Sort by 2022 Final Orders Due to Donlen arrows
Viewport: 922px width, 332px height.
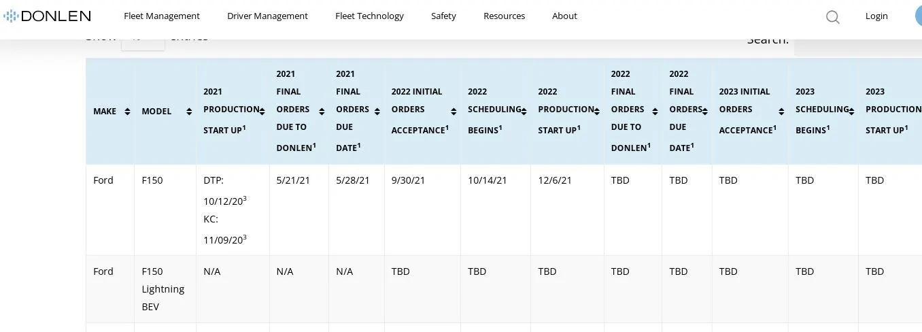[655, 112]
